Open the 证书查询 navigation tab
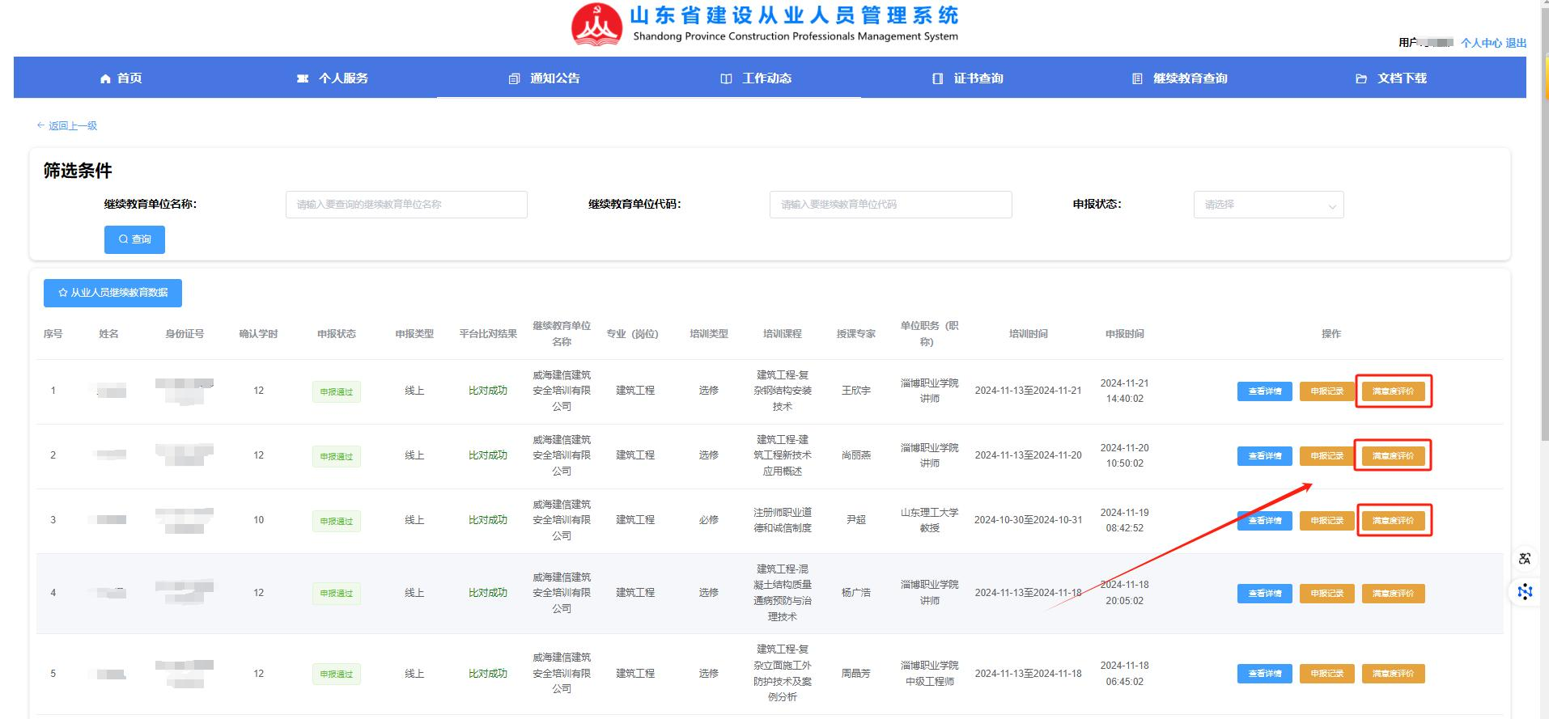Screen dimensions: 1549x719 click(967, 78)
